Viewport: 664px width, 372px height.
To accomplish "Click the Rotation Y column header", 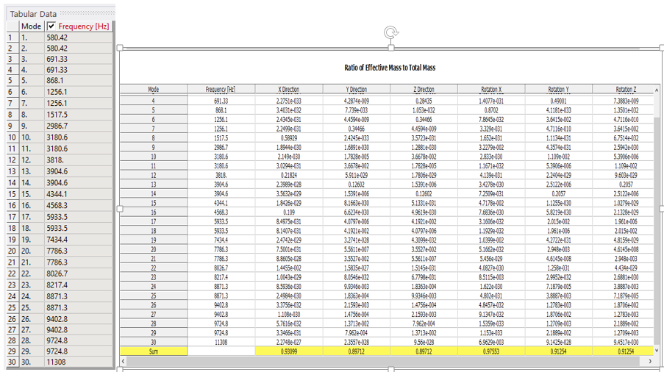I will (559, 89).
